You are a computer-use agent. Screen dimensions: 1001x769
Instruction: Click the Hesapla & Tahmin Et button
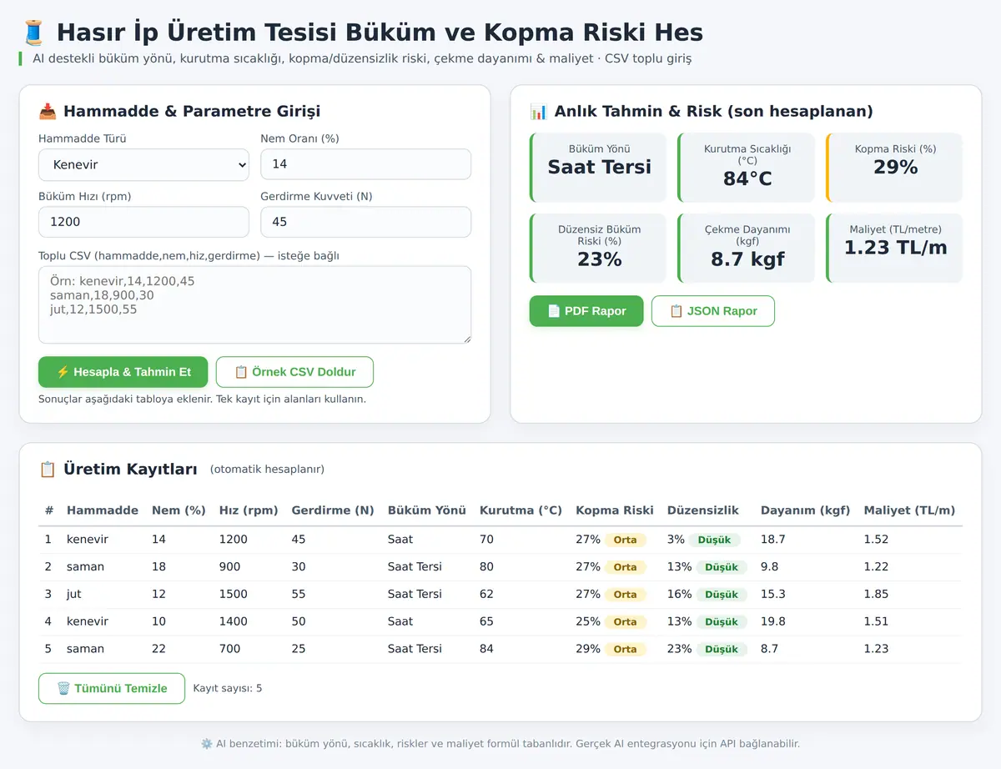point(123,372)
